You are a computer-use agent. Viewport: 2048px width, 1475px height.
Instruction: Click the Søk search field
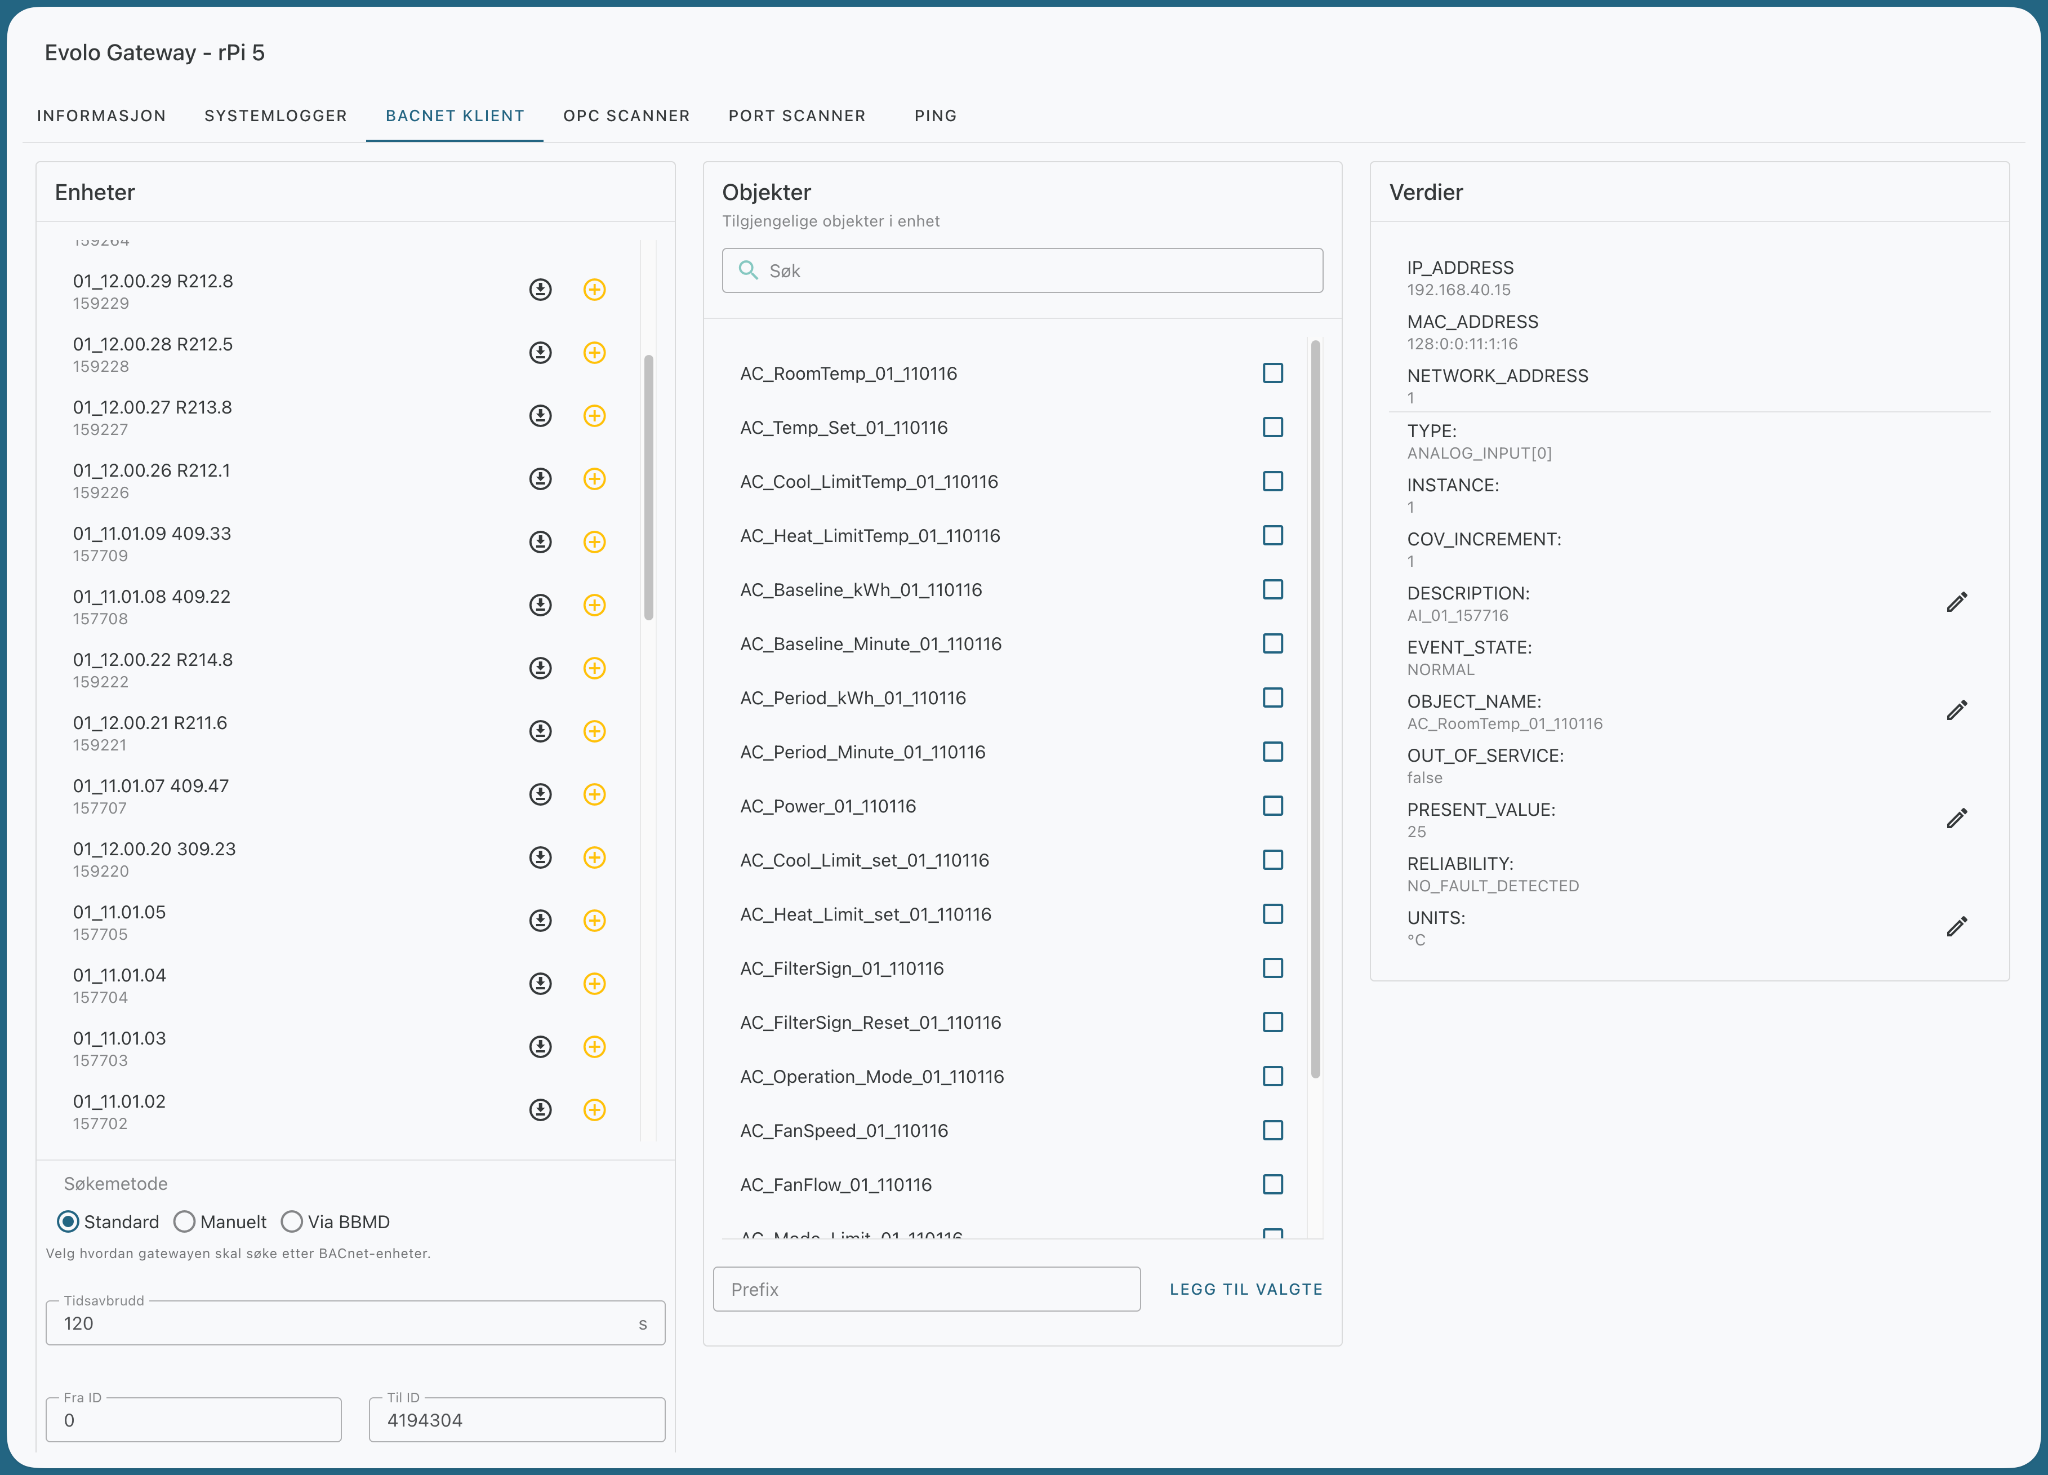coord(1022,271)
